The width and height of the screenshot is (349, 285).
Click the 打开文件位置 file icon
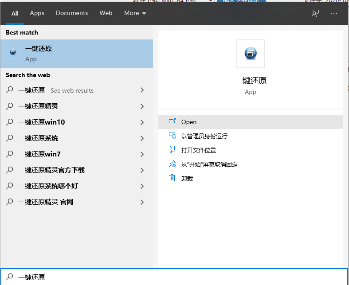coord(172,150)
